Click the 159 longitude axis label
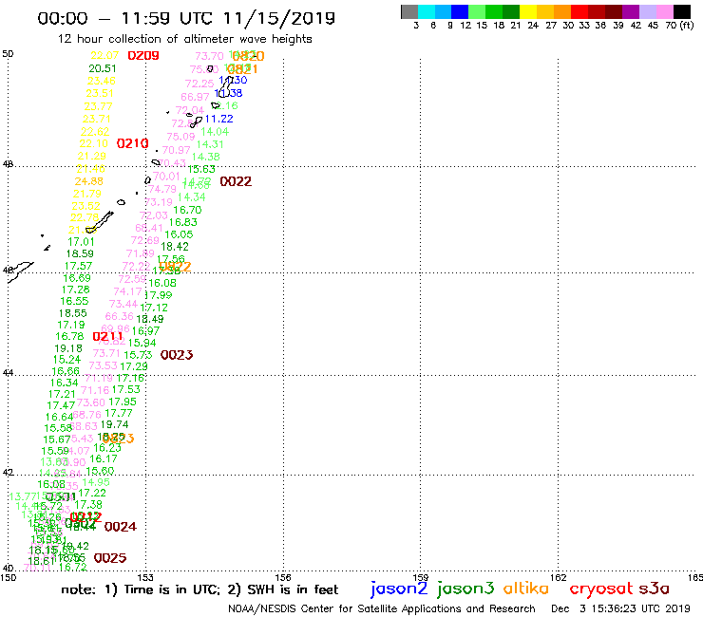 (x=421, y=577)
